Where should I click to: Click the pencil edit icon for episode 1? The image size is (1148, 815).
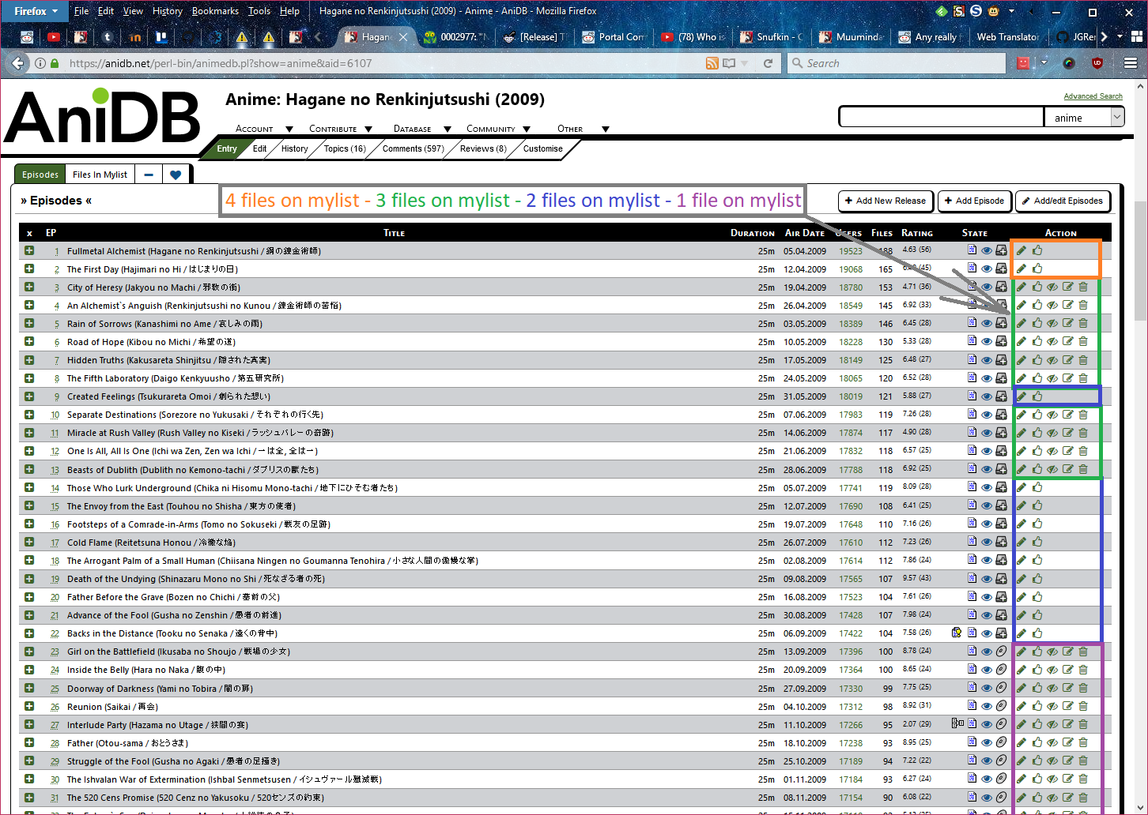(x=1021, y=250)
